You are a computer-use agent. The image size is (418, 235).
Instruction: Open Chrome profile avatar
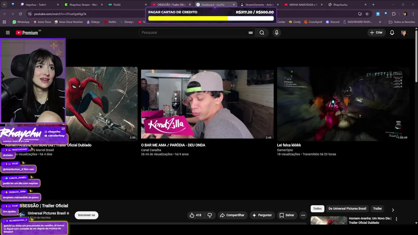[405, 14]
